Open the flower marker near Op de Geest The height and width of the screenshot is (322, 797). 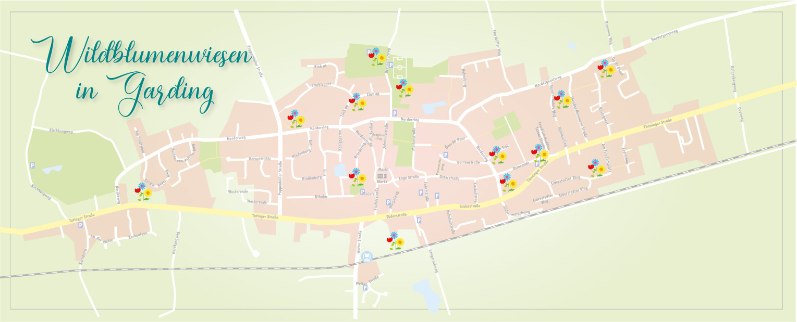click(x=606, y=69)
